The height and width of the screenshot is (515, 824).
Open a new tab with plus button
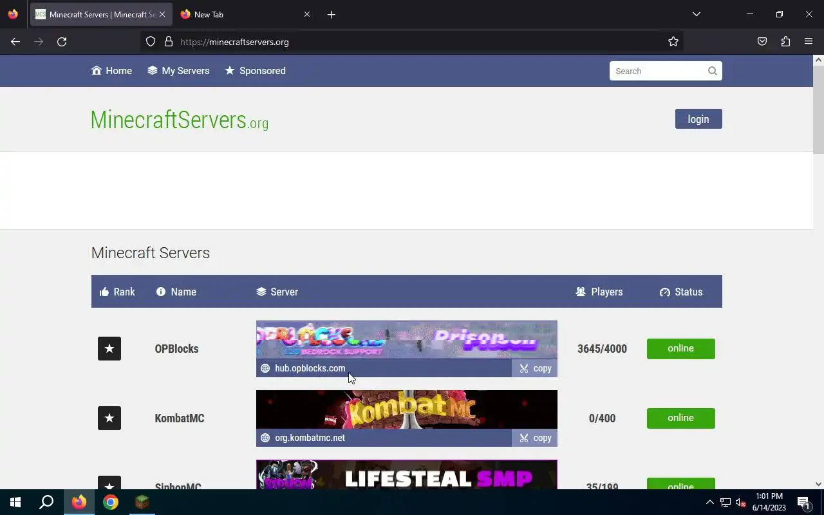pyautogui.click(x=331, y=14)
